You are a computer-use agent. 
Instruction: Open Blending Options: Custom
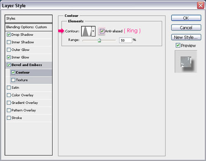pos(28,27)
